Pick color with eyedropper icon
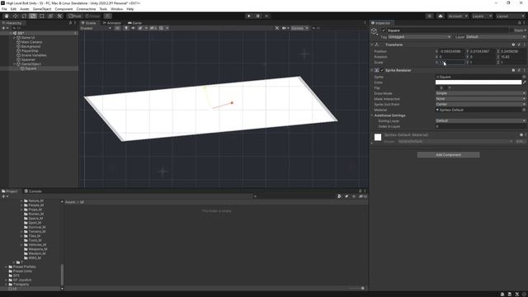528x297 pixels. coord(525,82)
